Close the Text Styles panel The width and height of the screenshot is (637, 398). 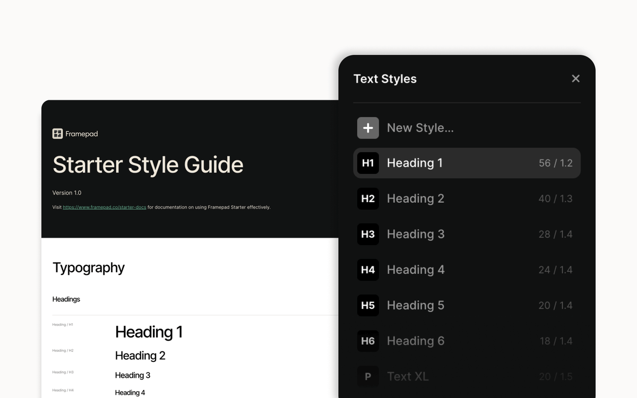[575, 78]
